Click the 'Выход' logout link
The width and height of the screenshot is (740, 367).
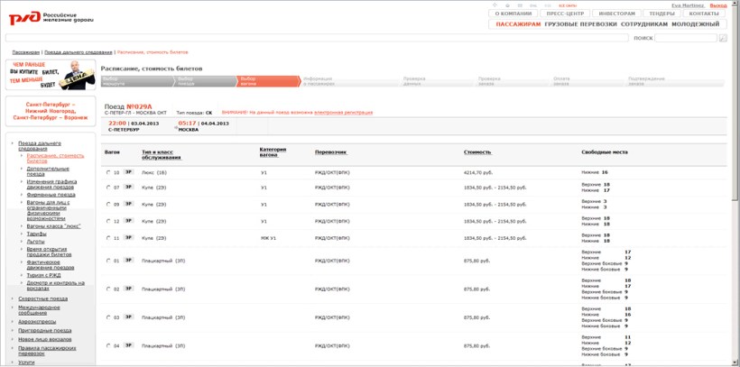tap(718, 5)
